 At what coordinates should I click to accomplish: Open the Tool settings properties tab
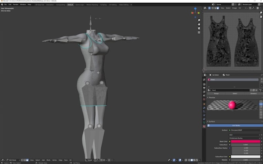pos(204,79)
